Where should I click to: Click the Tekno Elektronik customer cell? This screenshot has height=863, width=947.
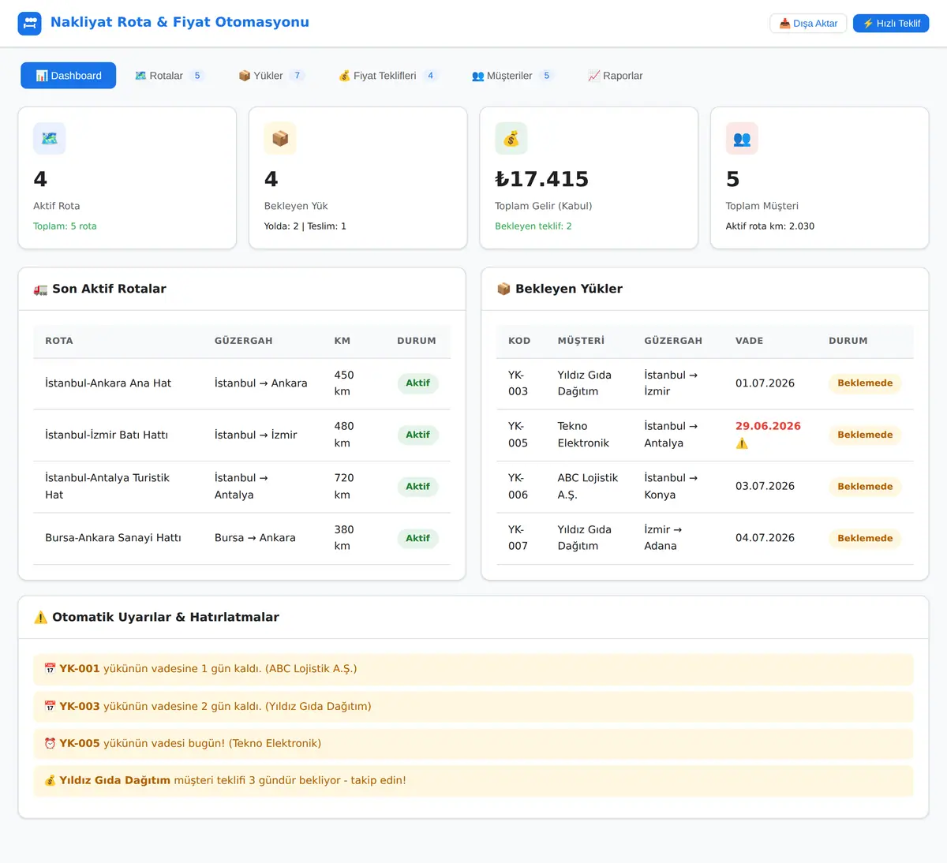coord(583,435)
